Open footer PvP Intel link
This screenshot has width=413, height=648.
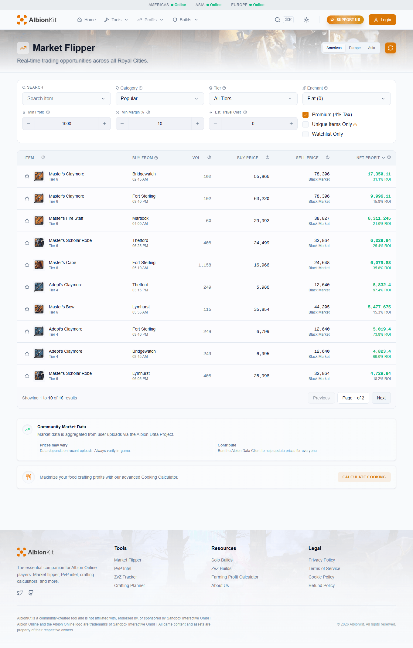[123, 568]
